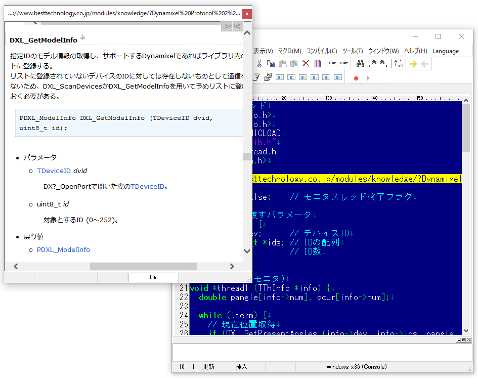
Task: Open the Language menu
Action: pyautogui.click(x=446, y=51)
